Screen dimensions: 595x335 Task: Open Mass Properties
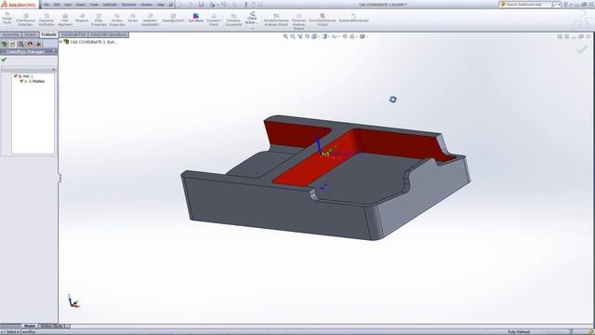point(99,20)
